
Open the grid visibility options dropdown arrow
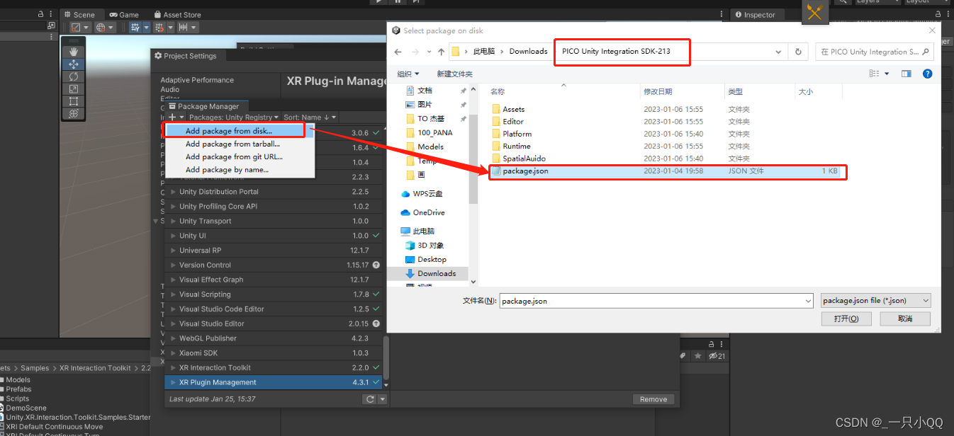[147, 27]
